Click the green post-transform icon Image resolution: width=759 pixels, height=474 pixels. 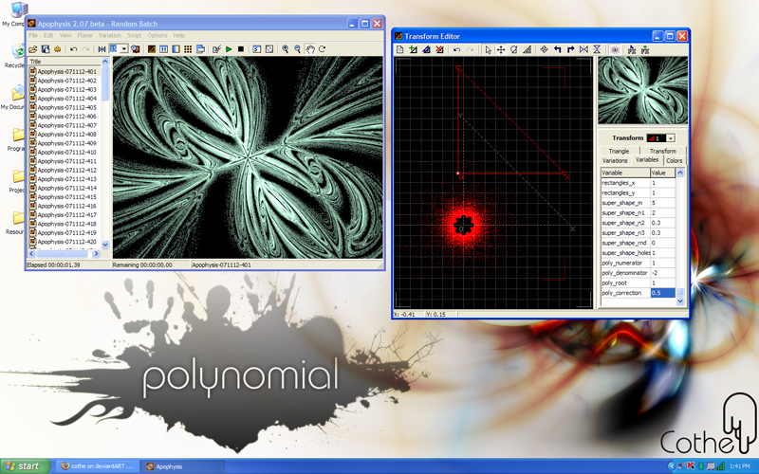pyautogui.click(x=645, y=49)
